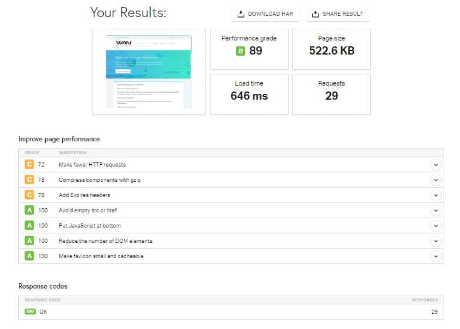Expand Make favicon small and cacheable row
This screenshot has width=460, height=329.
tap(435, 256)
